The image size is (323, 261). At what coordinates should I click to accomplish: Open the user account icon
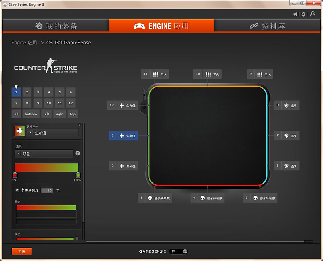pos(313,14)
